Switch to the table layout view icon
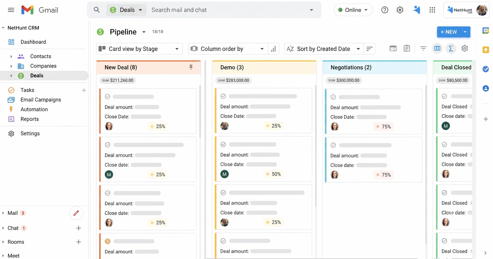Viewport: 493px width, 259px height. pos(393,48)
